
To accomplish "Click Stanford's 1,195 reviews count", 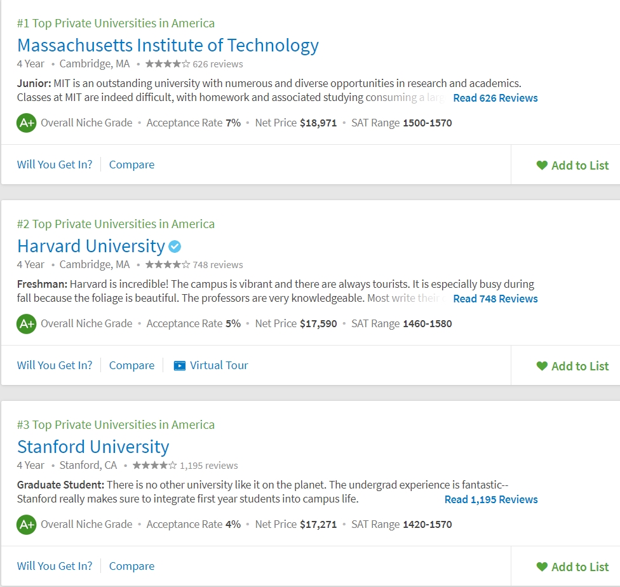I will (x=209, y=466).
